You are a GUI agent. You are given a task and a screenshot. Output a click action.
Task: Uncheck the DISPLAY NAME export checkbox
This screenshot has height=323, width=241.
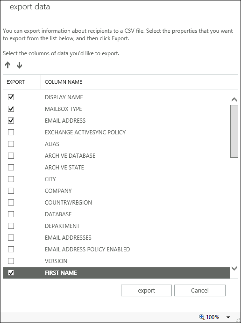tap(11, 97)
